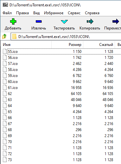
Task: Go up one folder level icon
Action: coord(4,36)
